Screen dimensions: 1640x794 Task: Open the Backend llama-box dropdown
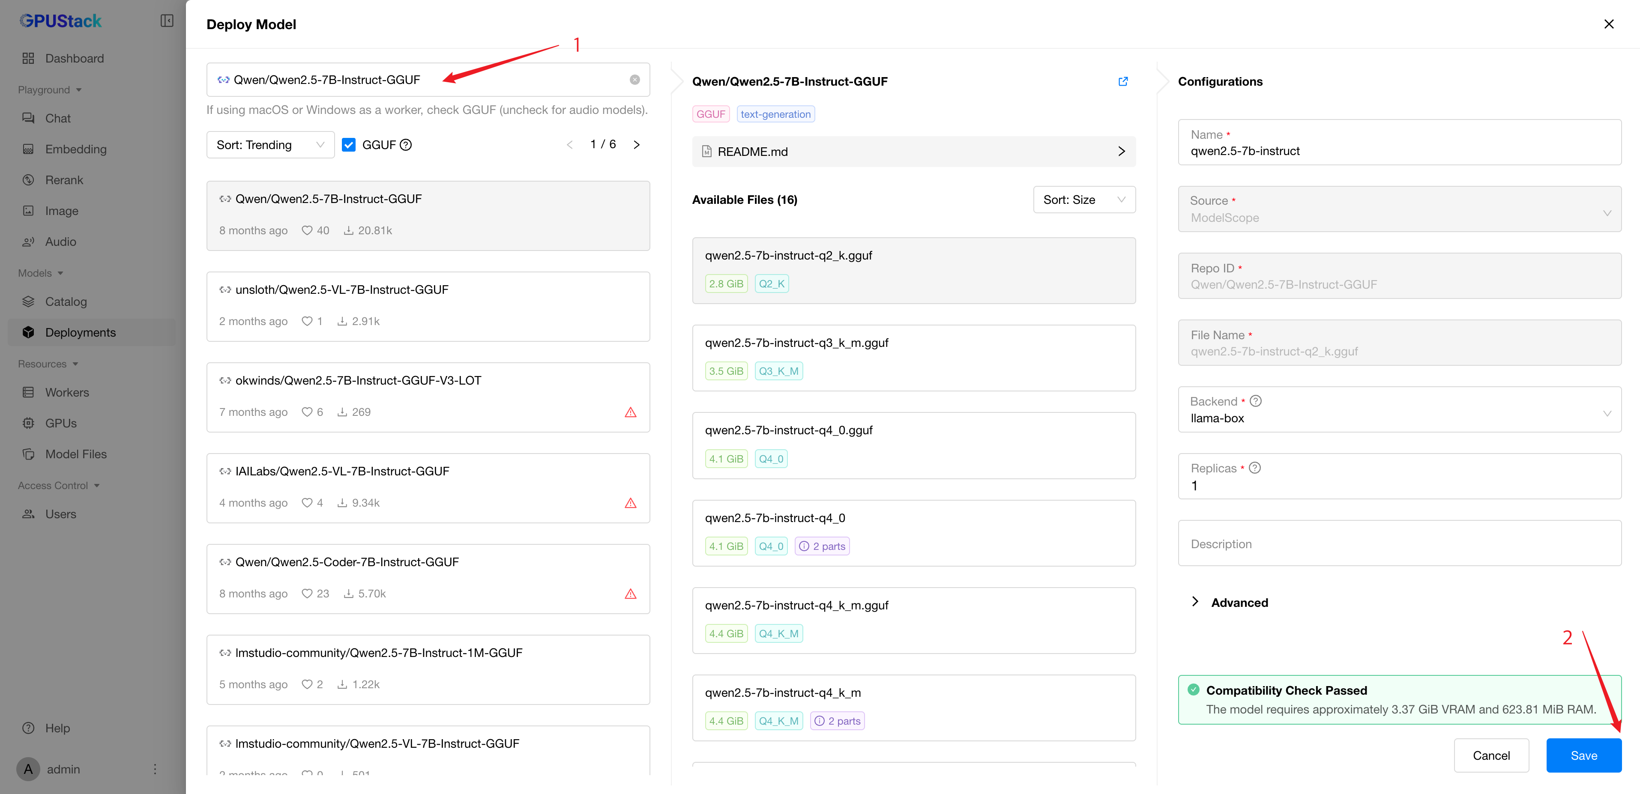coord(1399,410)
